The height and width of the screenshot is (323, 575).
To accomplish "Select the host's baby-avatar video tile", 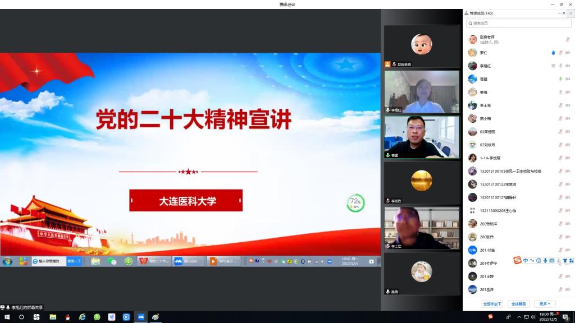I will (422, 46).
